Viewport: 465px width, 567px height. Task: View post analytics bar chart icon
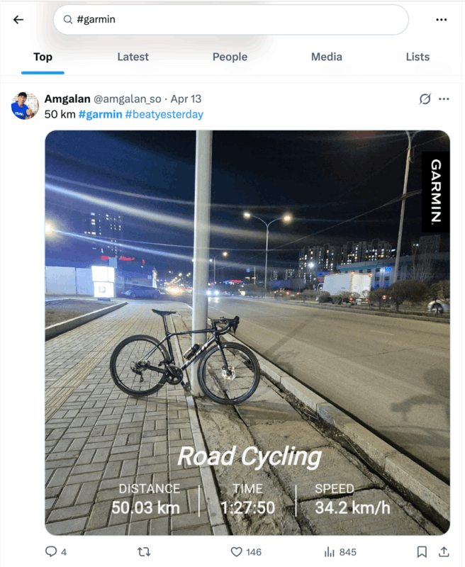point(330,551)
